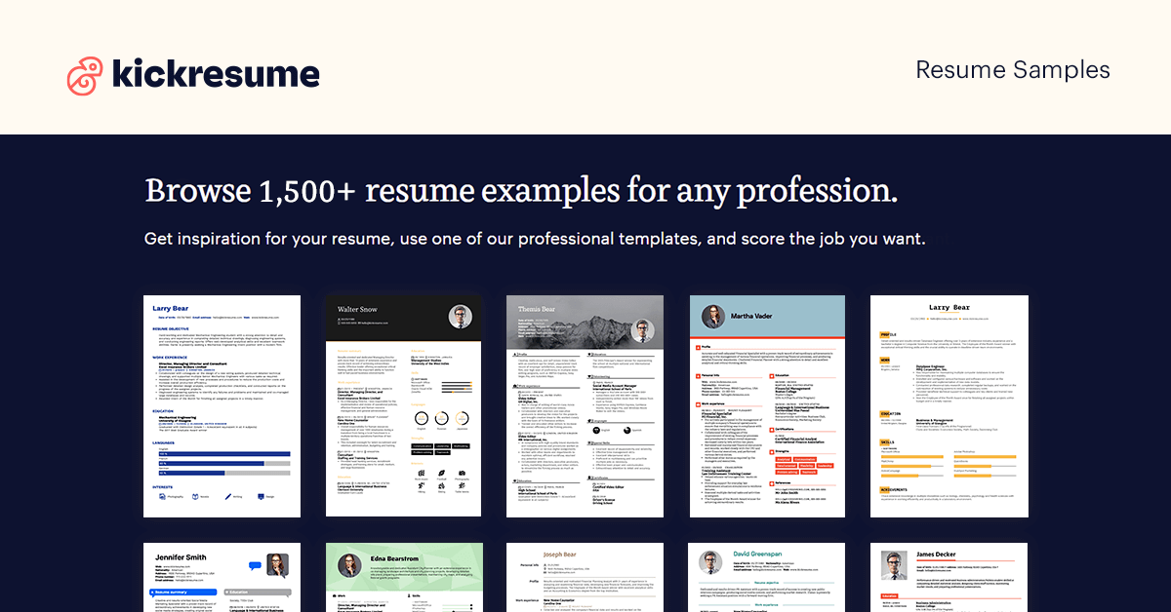Click the kickresume brand name text
Screen dimensions: 1171x612
216,74
